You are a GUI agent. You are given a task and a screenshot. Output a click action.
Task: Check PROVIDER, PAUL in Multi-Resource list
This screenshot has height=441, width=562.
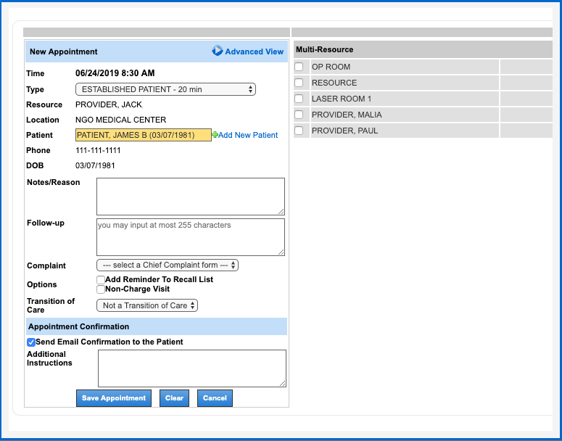point(299,131)
